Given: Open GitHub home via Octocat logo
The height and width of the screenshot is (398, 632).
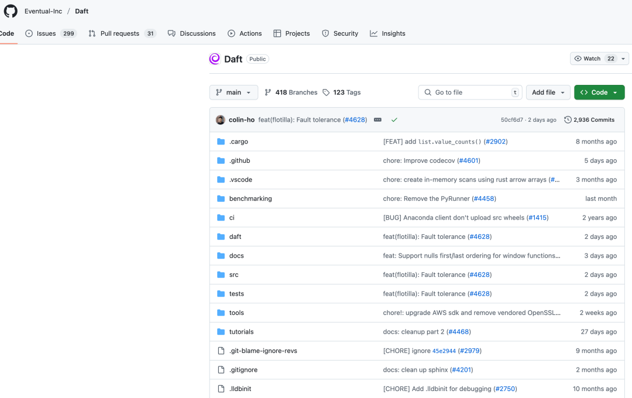Looking at the screenshot, I should [11, 11].
